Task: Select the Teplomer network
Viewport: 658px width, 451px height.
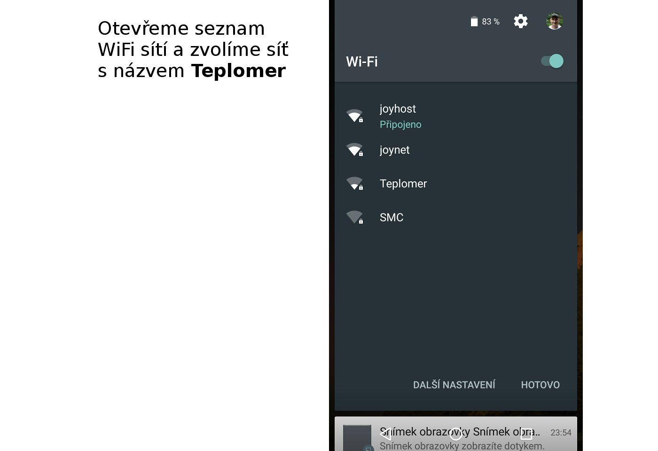Action: point(456,184)
